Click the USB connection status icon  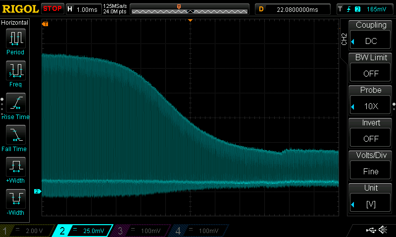(370, 230)
